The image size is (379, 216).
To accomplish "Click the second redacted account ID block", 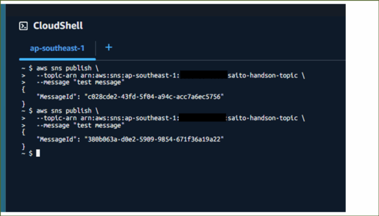I will (x=203, y=117).
